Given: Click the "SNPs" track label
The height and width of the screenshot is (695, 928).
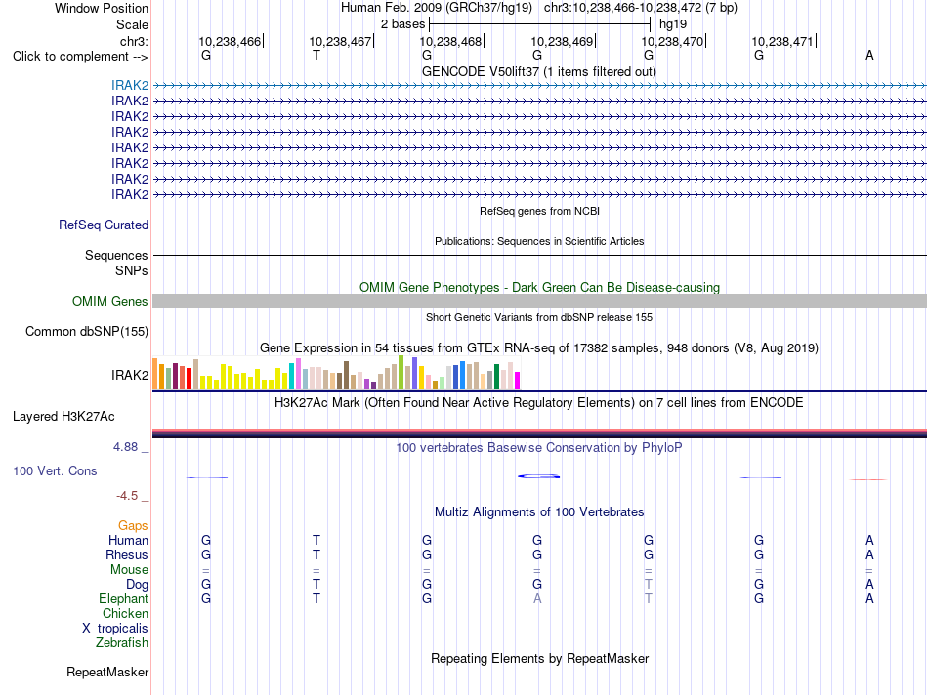Looking at the screenshot, I should [x=132, y=270].
